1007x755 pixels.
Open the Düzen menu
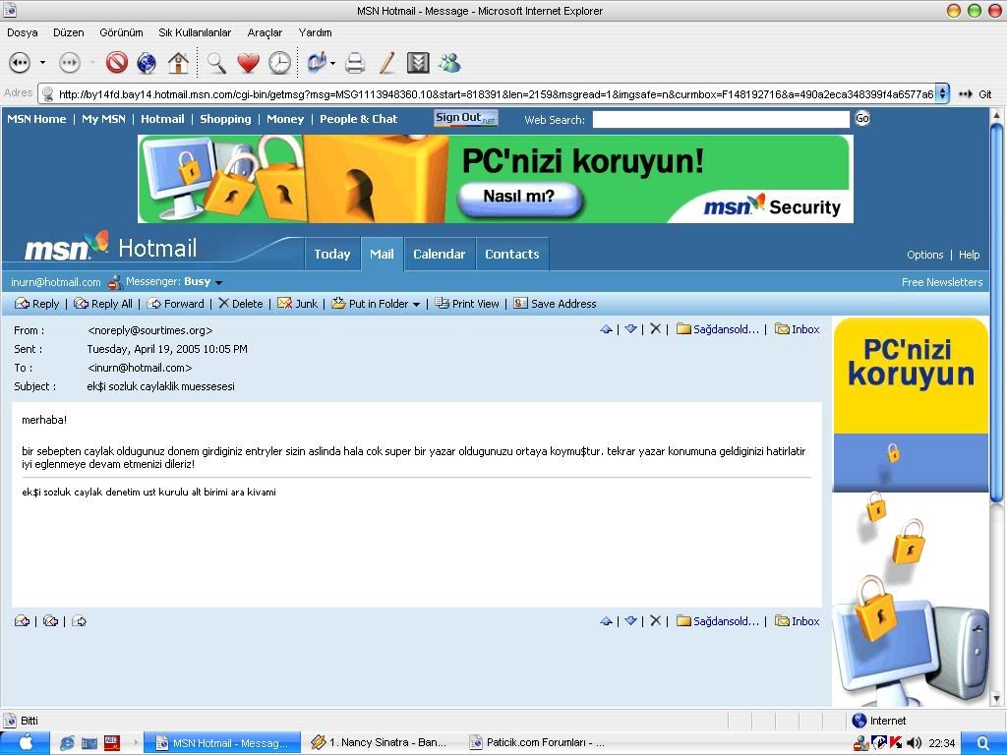pyautogui.click(x=69, y=32)
